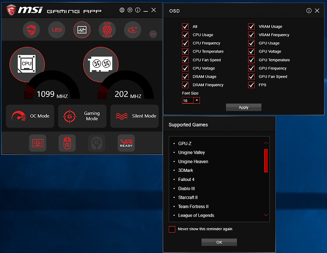Toggle the FPS checkbox
The width and height of the screenshot is (327, 253).
[251, 85]
